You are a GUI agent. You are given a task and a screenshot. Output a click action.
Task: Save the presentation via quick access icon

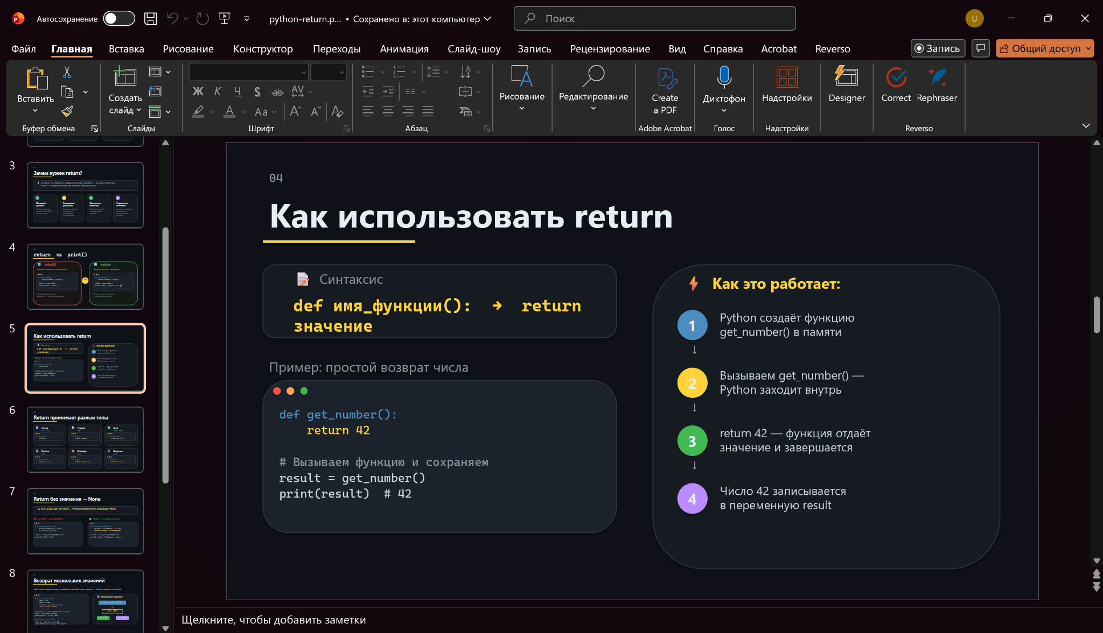150,18
